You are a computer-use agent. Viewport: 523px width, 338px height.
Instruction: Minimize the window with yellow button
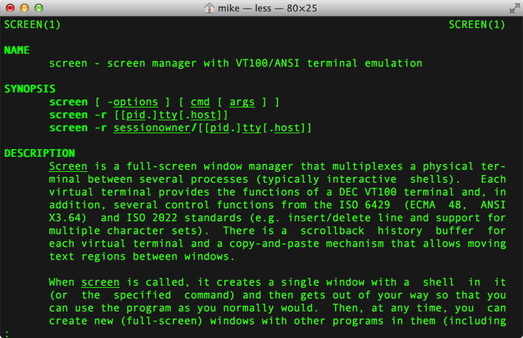tap(24, 8)
